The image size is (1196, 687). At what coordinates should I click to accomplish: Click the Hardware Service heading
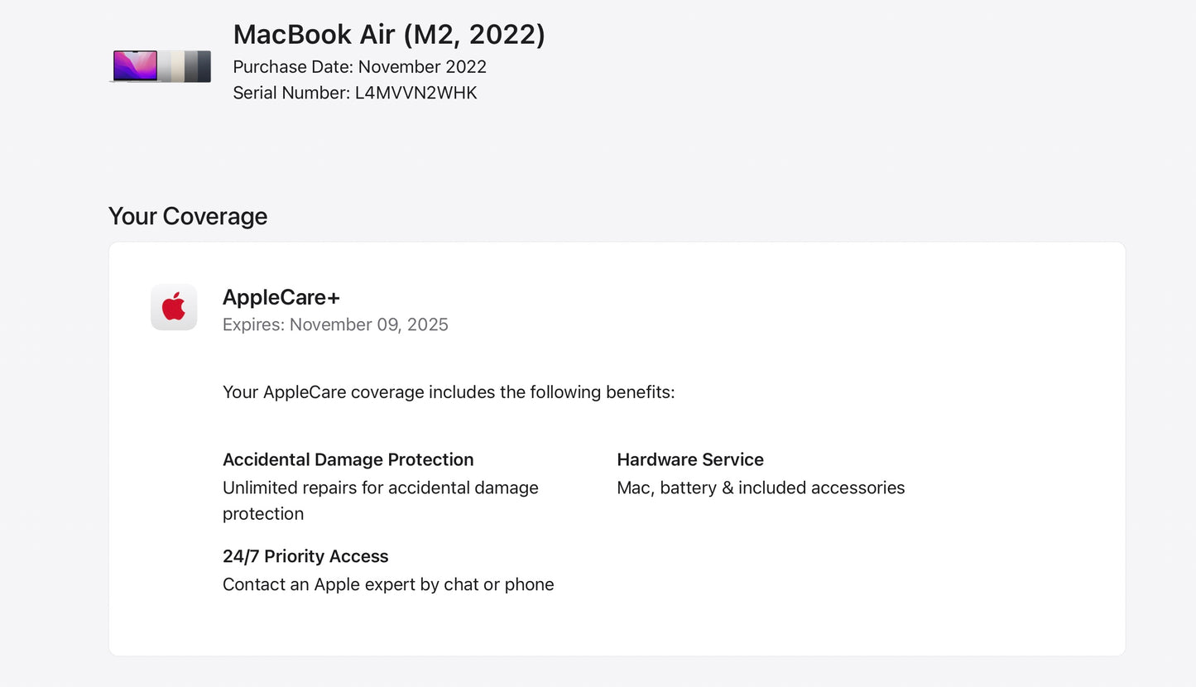(x=690, y=459)
